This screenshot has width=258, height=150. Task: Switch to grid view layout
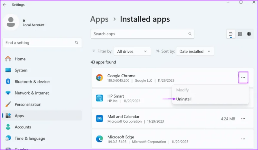click(240, 34)
